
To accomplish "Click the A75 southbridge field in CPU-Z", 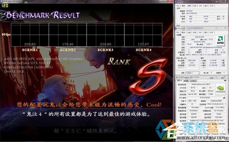I will coord(206,19).
